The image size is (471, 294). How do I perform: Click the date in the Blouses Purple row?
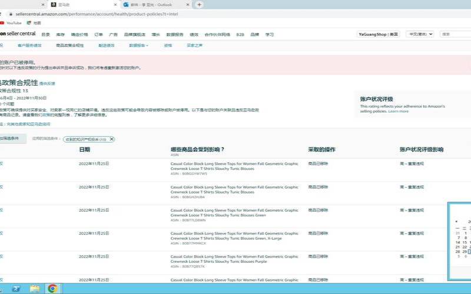click(x=94, y=256)
